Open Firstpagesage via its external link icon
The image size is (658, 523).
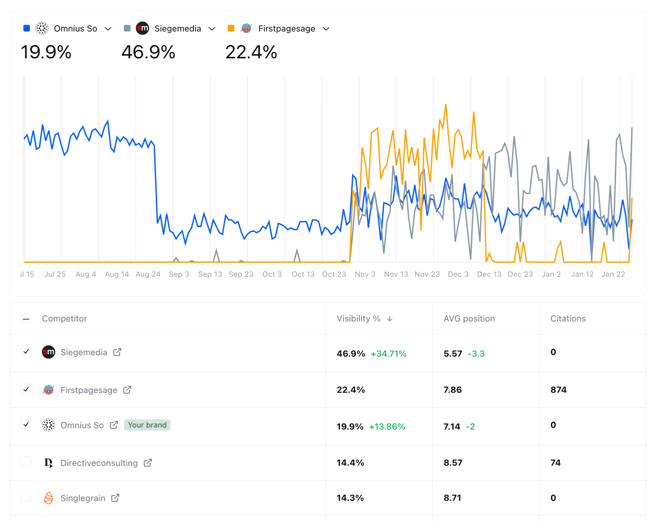[127, 390]
